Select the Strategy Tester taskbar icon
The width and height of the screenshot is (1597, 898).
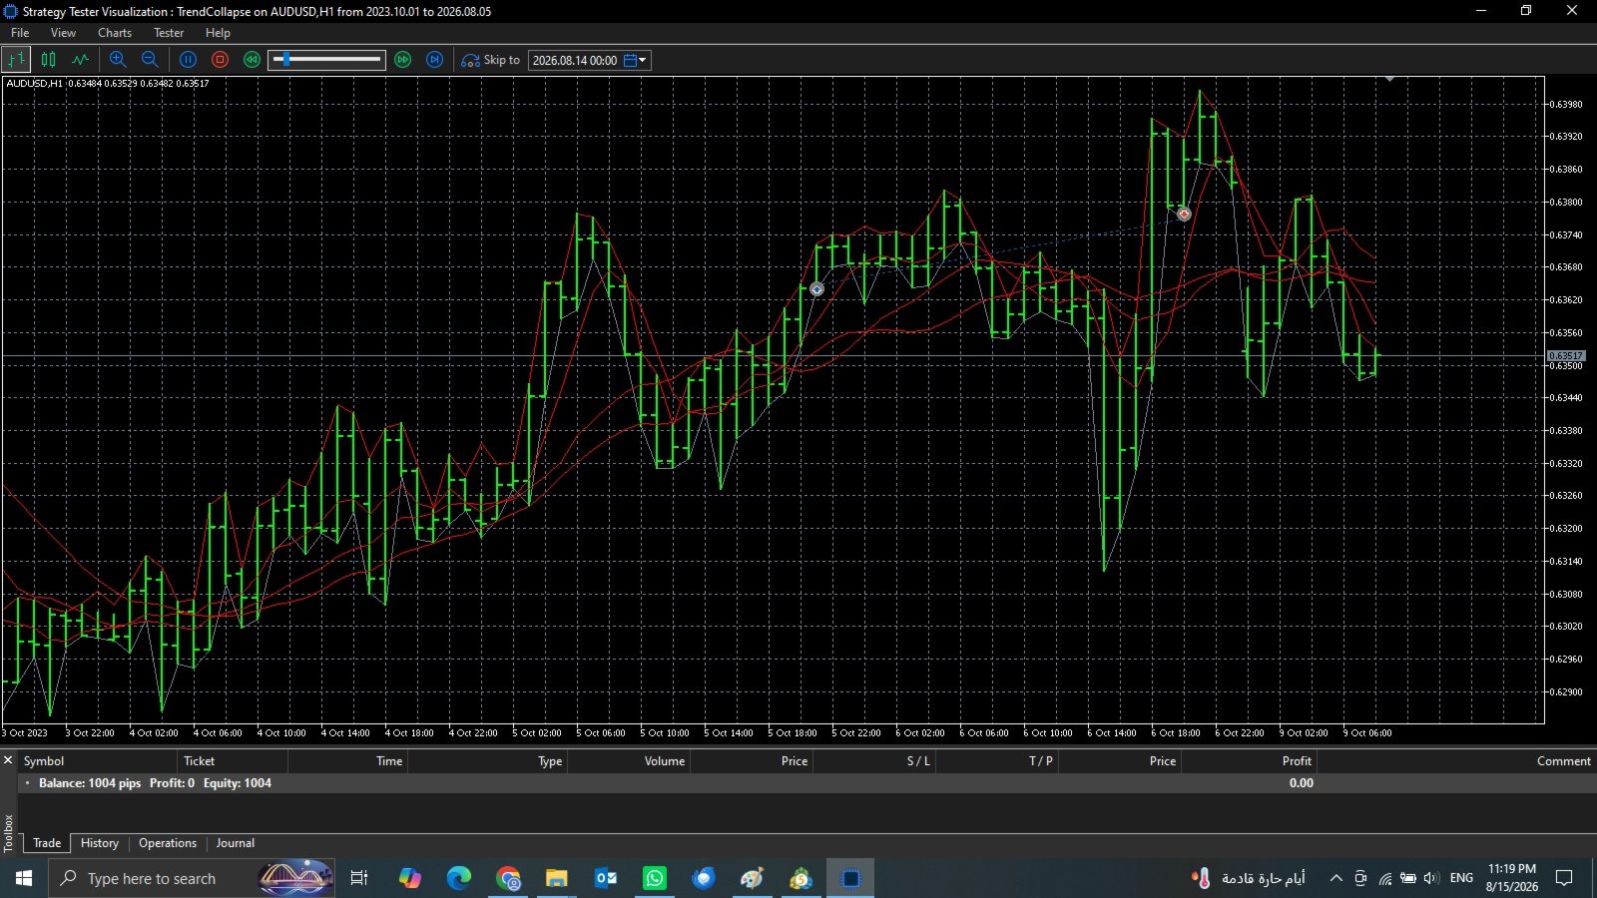850,878
